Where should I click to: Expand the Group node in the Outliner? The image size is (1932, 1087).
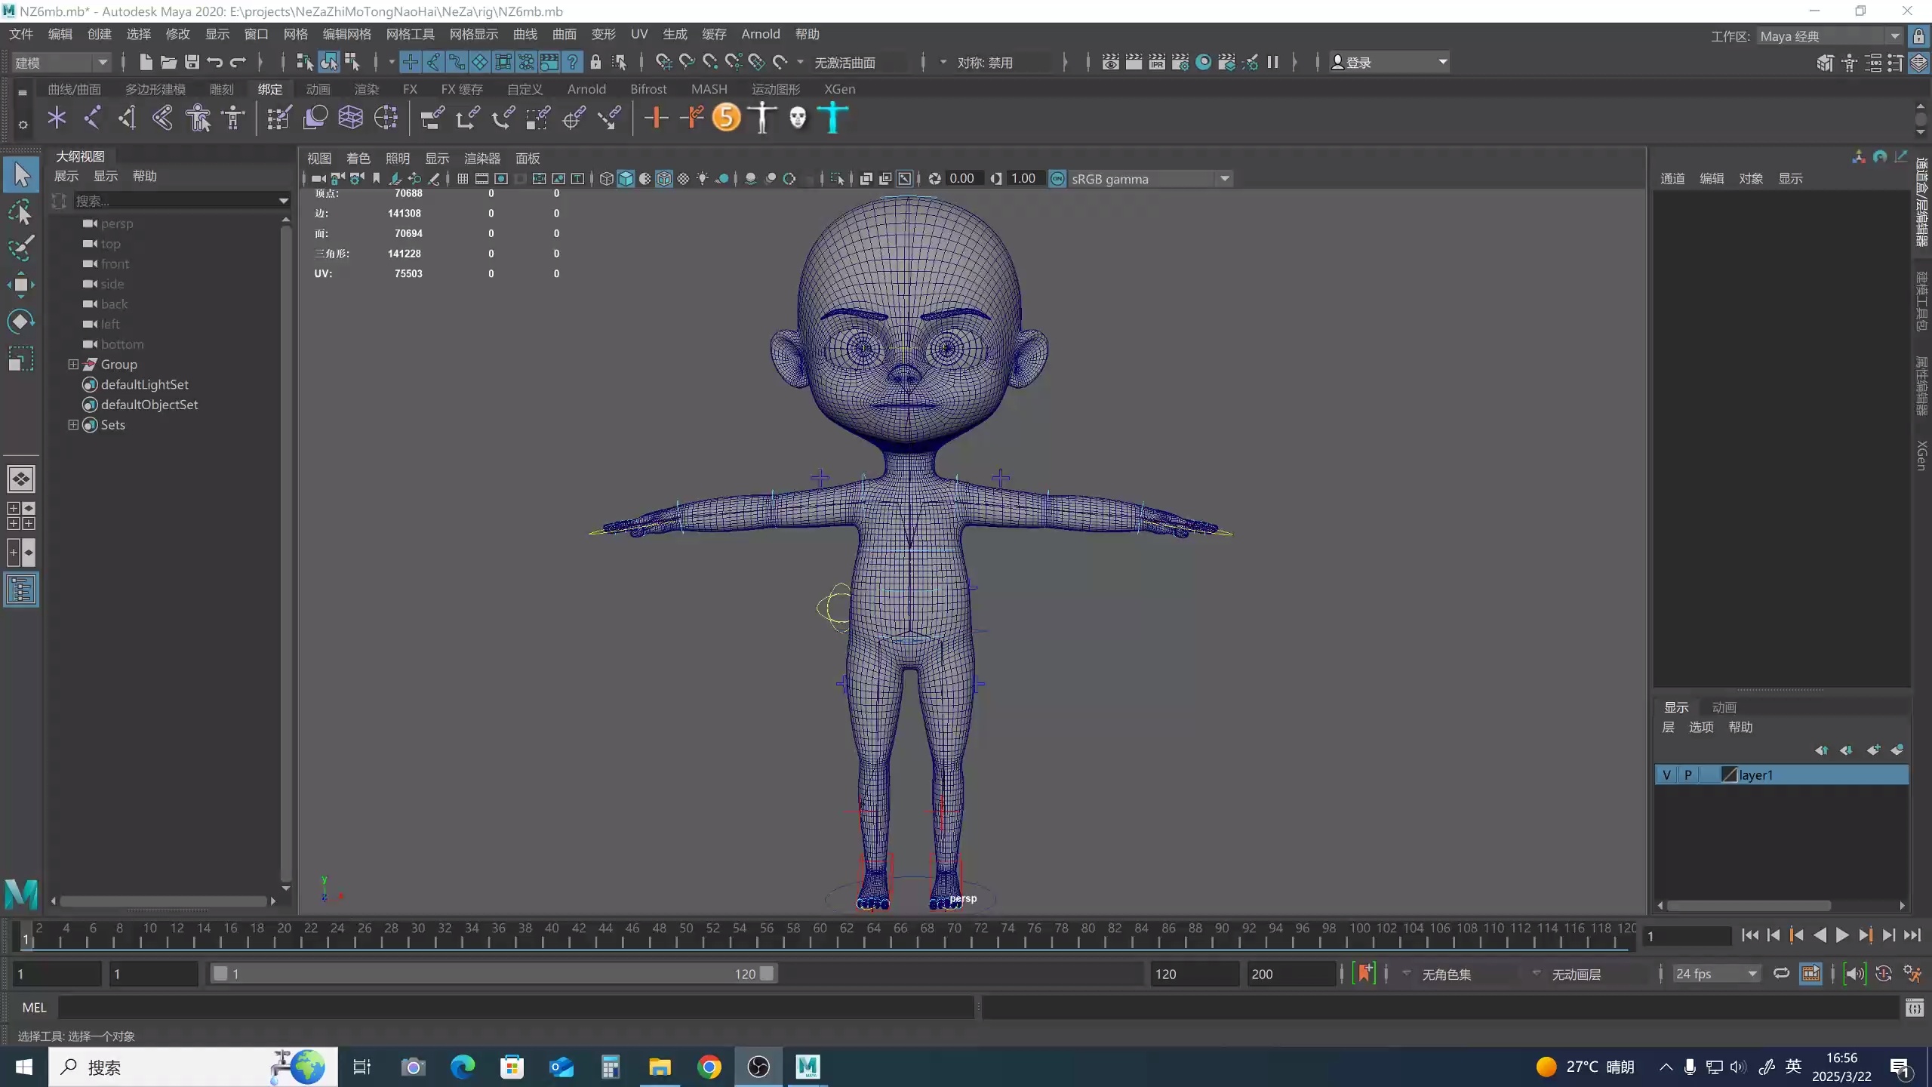click(73, 364)
